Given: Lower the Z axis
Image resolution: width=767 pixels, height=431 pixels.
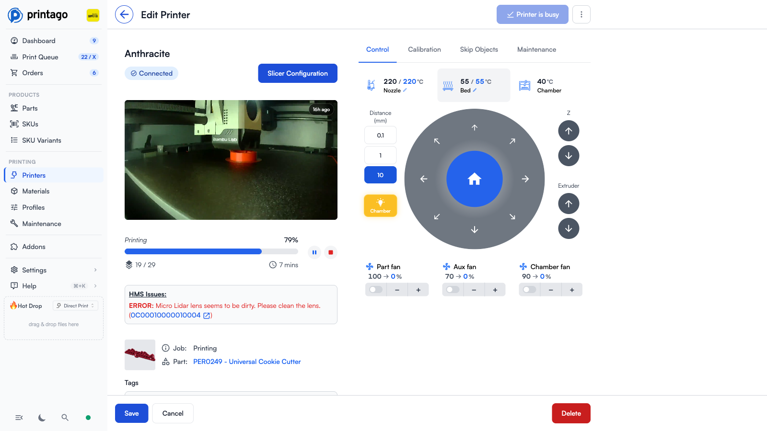Looking at the screenshot, I should (x=569, y=156).
